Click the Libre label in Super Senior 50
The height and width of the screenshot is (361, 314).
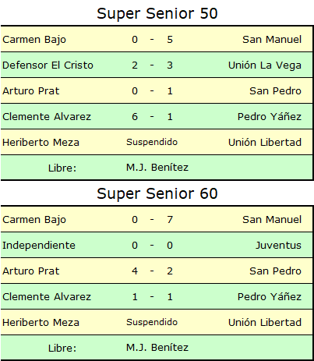click(x=62, y=168)
